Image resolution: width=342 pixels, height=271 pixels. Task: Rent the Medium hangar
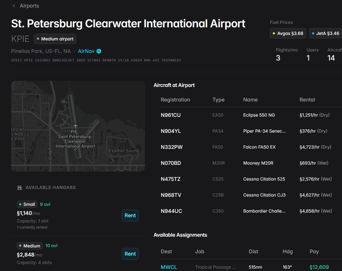(130, 254)
